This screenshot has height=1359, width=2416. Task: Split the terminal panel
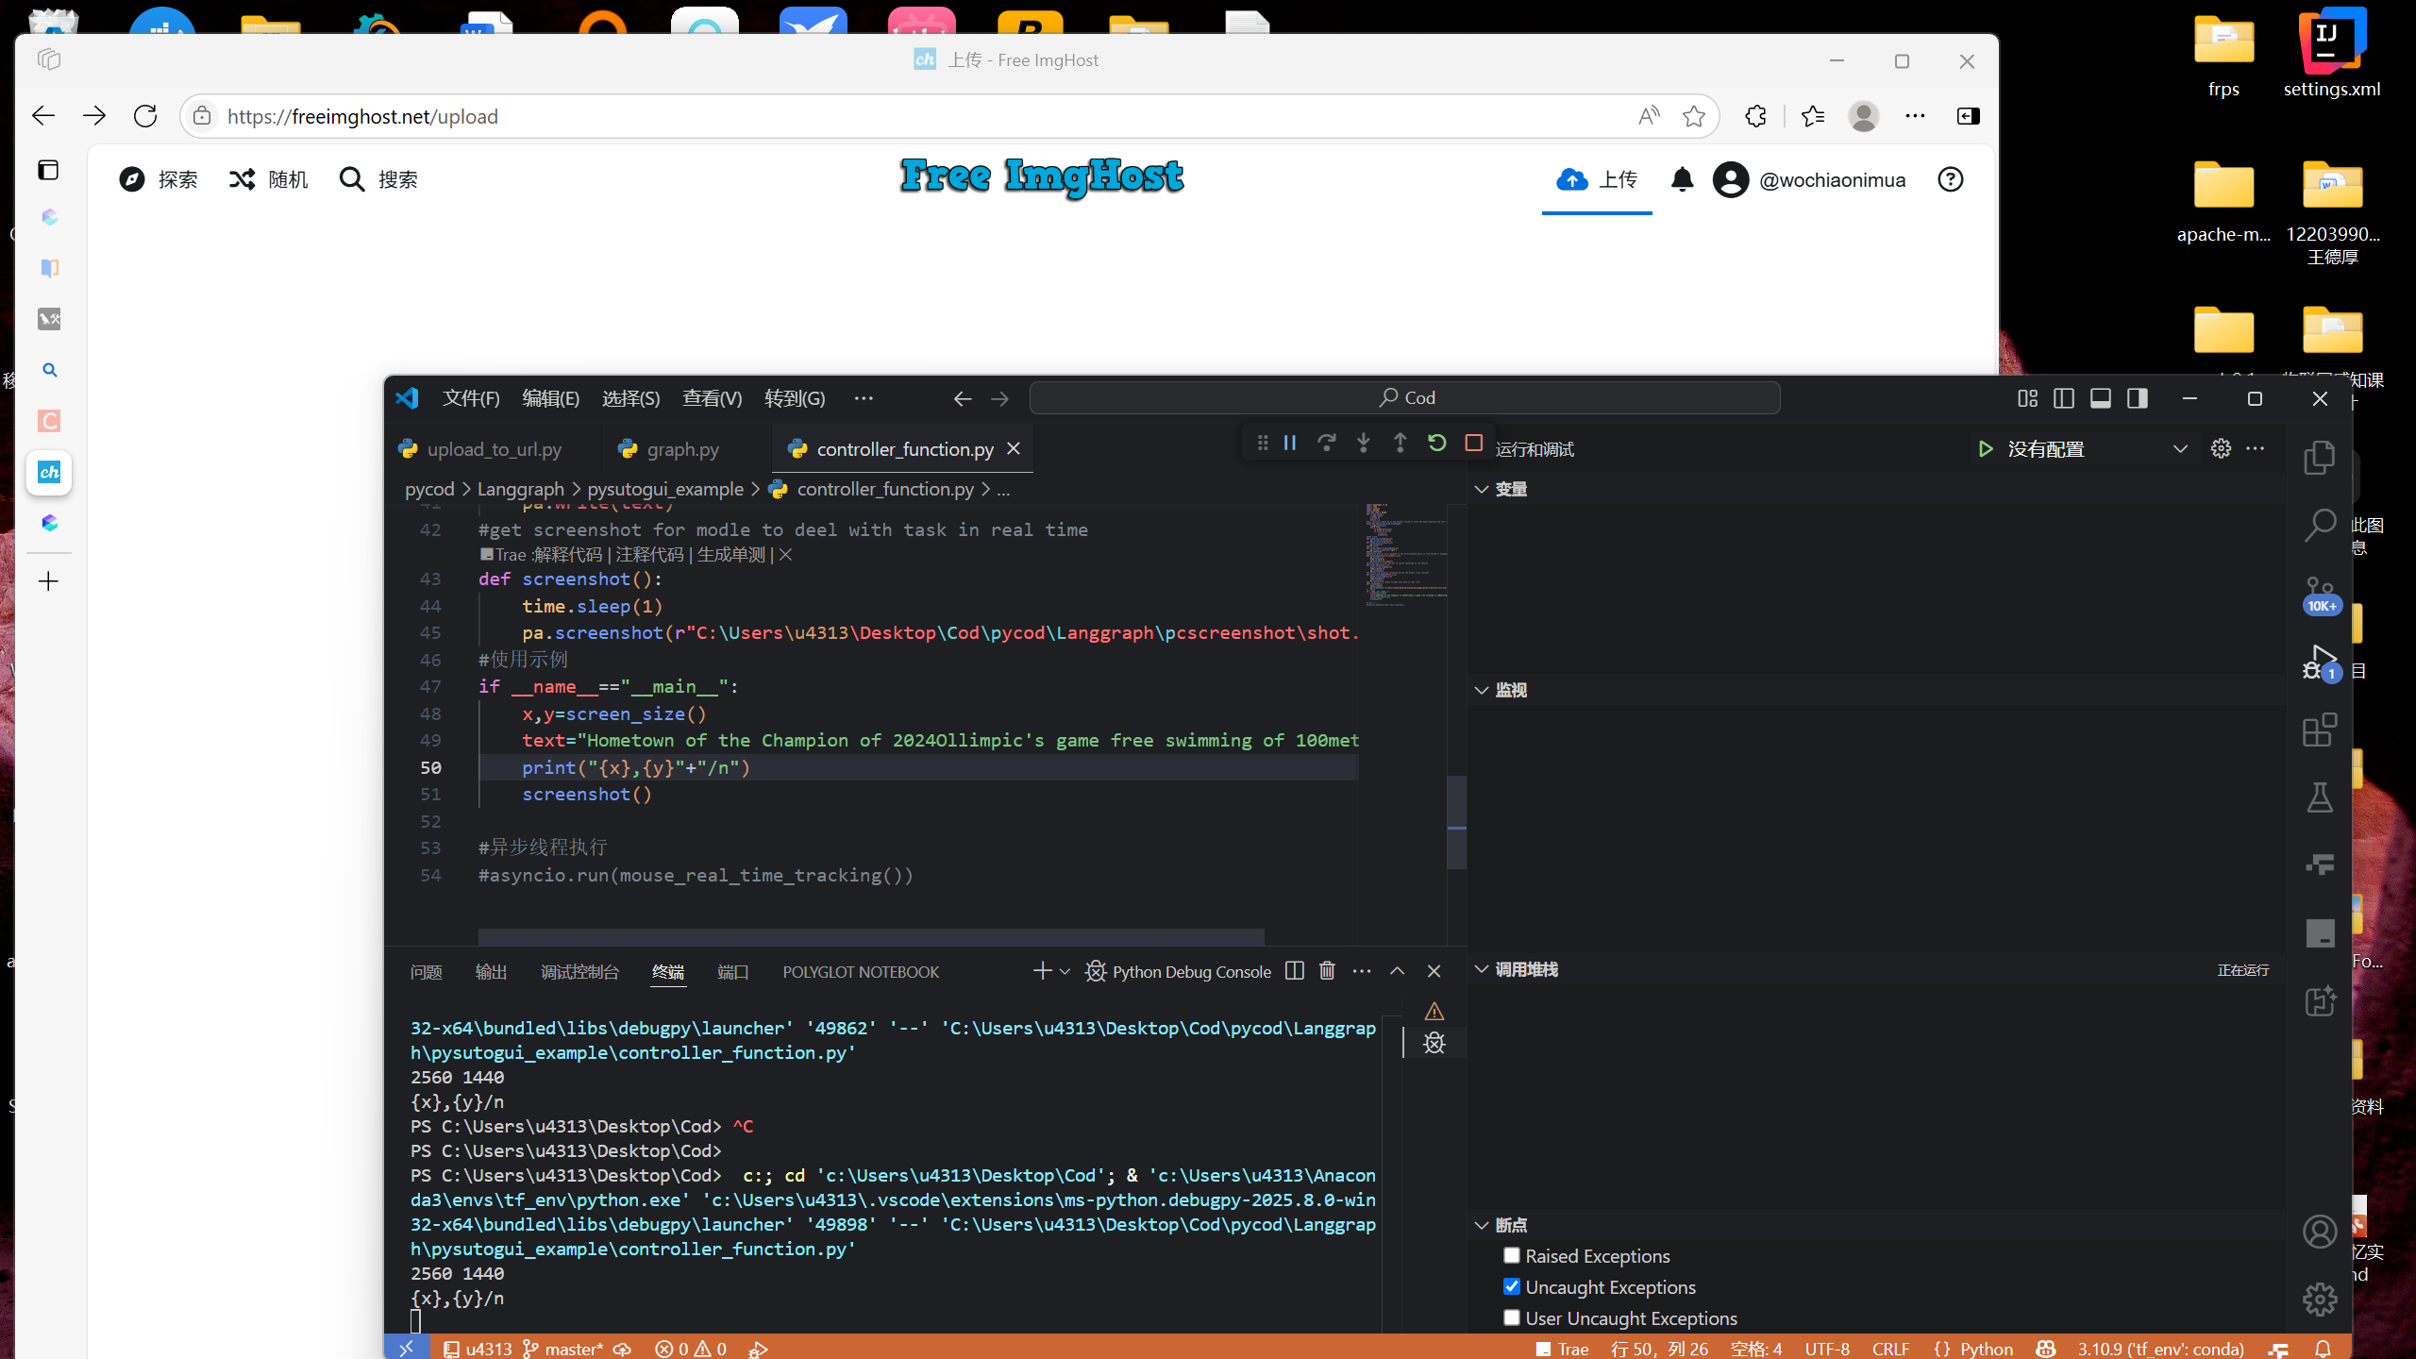(1295, 971)
